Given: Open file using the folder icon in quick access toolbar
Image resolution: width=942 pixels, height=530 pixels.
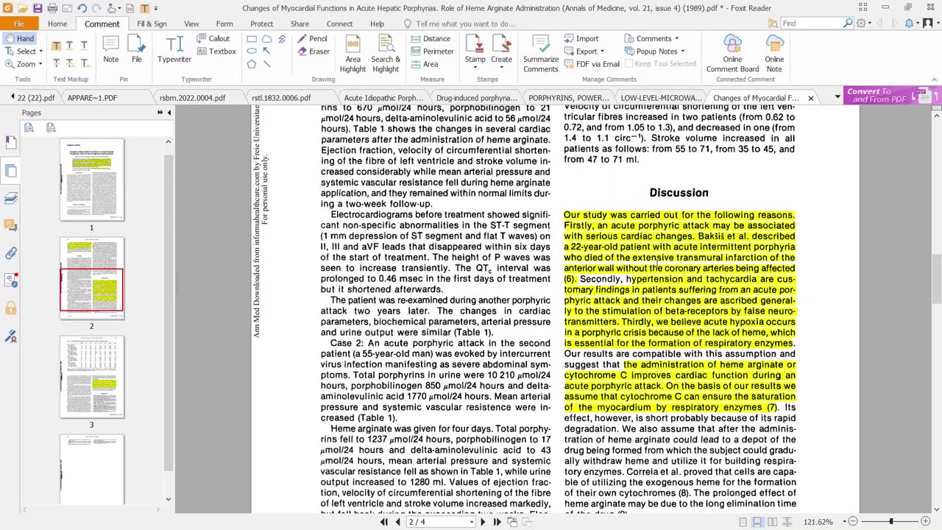Looking at the screenshot, I should (23, 8).
